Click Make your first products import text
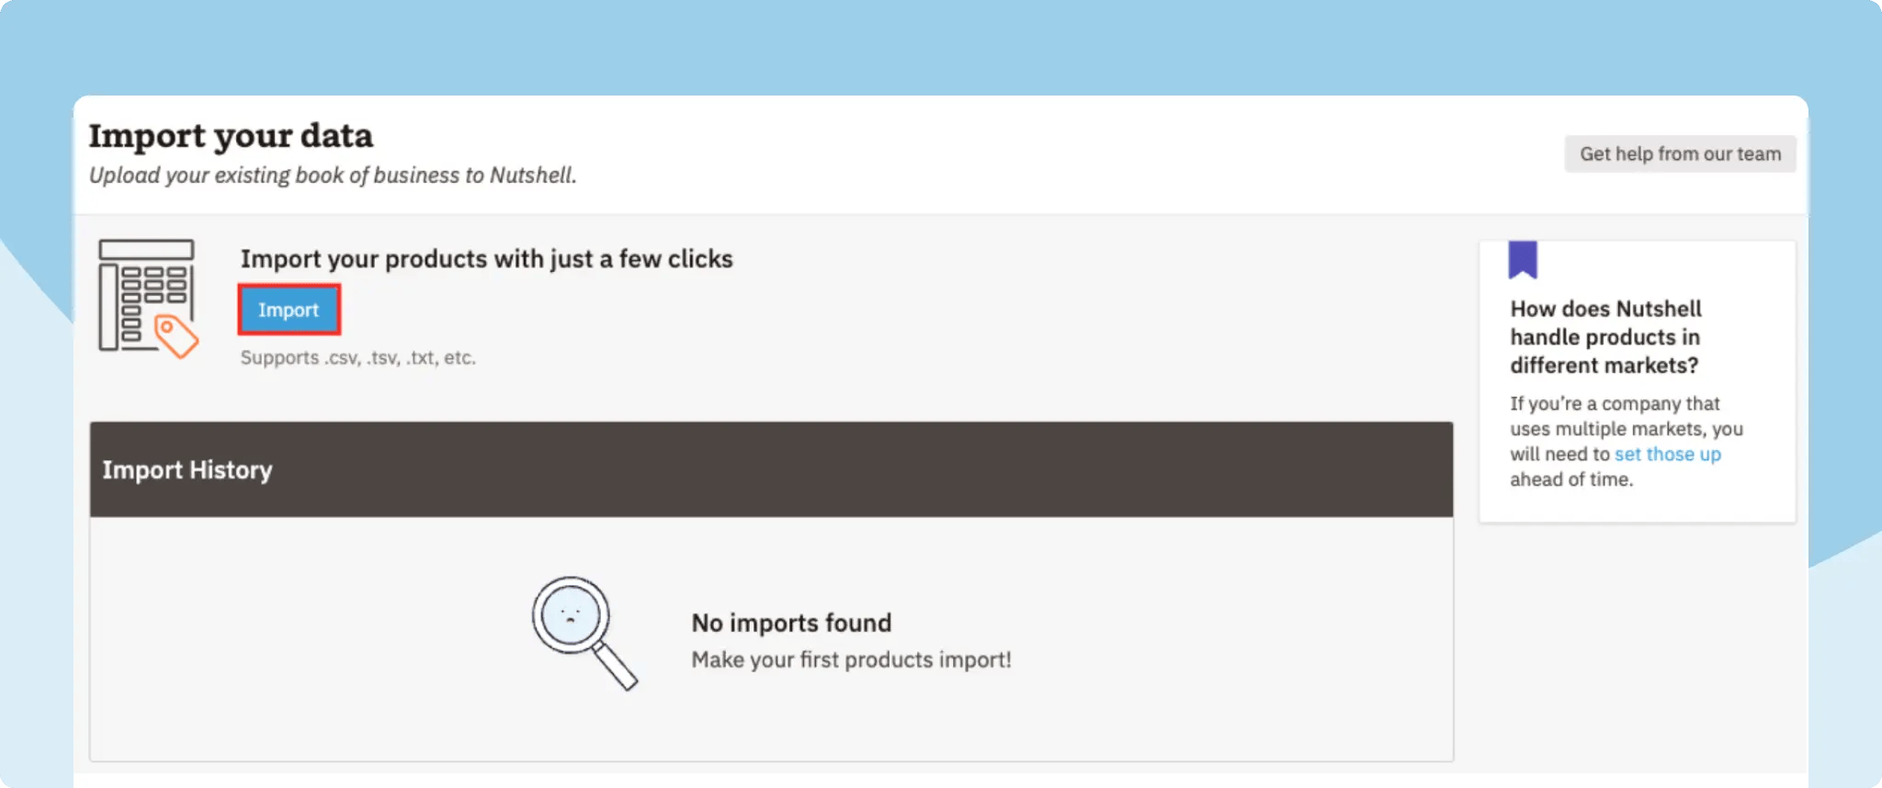Screen dimensions: 1882x788 (x=852, y=659)
